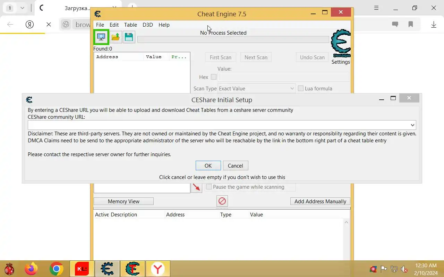444x277 pixels.
Task: Click the open cheat table folder icon
Action: (x=116, y=37)
